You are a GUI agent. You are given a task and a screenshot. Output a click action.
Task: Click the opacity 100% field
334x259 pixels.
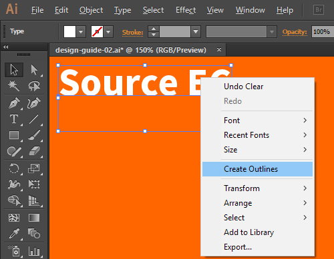tap(323, 32)
